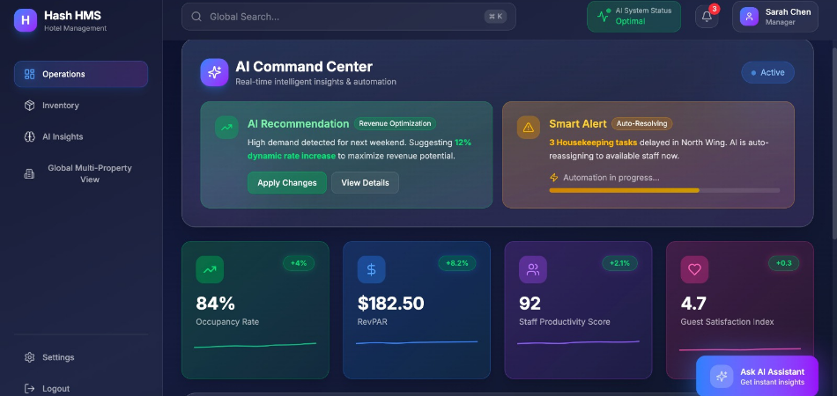This screenshot has height=396, width=837.
Task: Open Sarah Chen user profile menu
Action: (x=774, y=17)
